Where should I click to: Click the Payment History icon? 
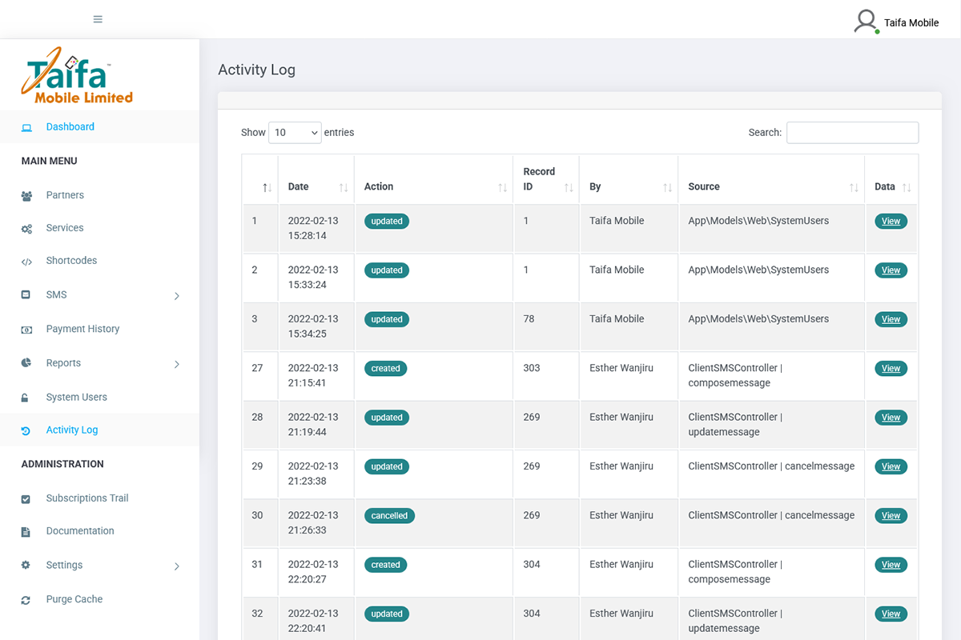tap(28, 329)
